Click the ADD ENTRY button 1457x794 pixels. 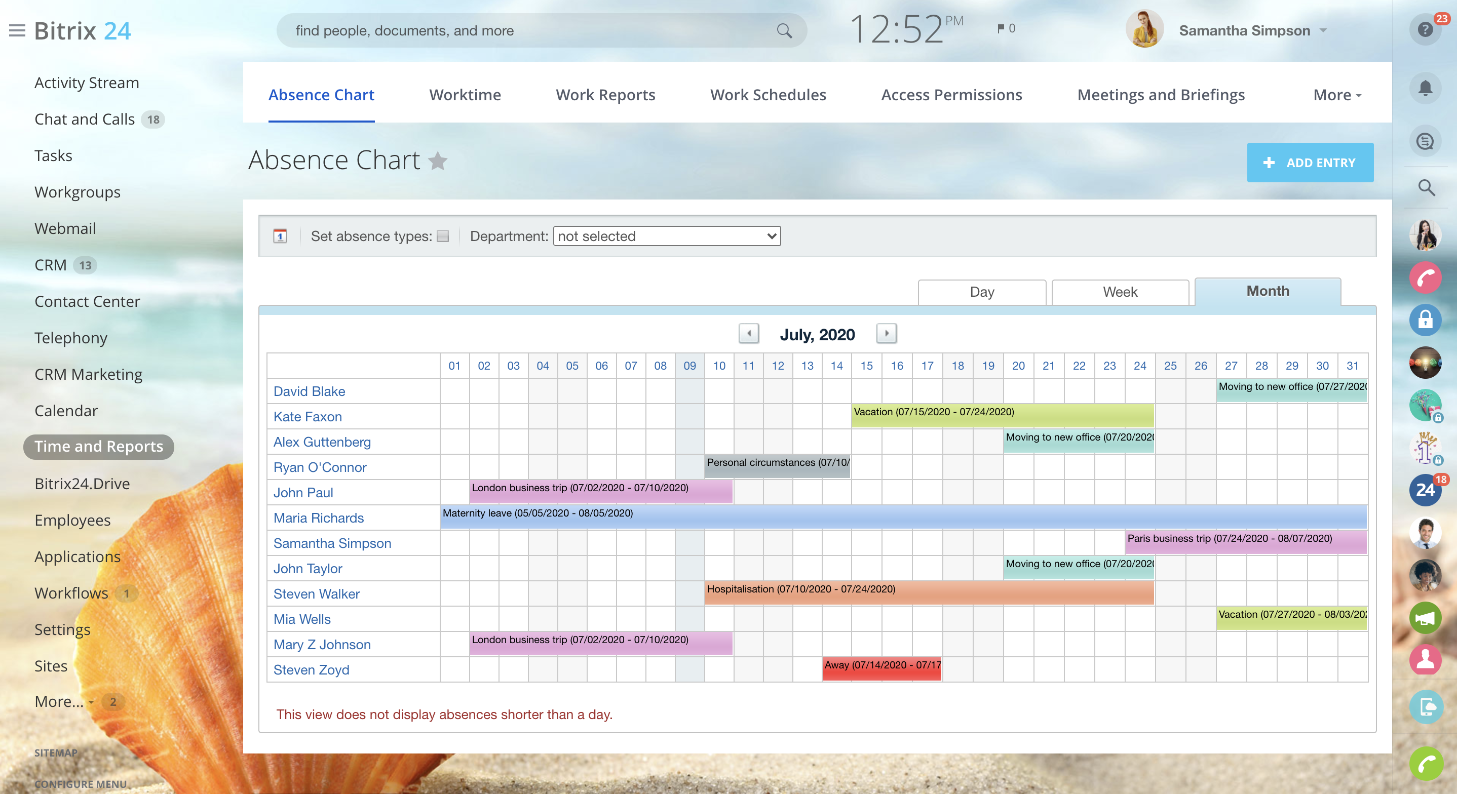click(1310, 163)
